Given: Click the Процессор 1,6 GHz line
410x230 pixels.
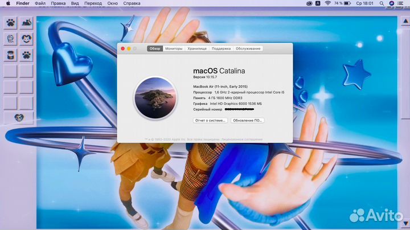Looking at the screenshot, I should pos(239,92).
